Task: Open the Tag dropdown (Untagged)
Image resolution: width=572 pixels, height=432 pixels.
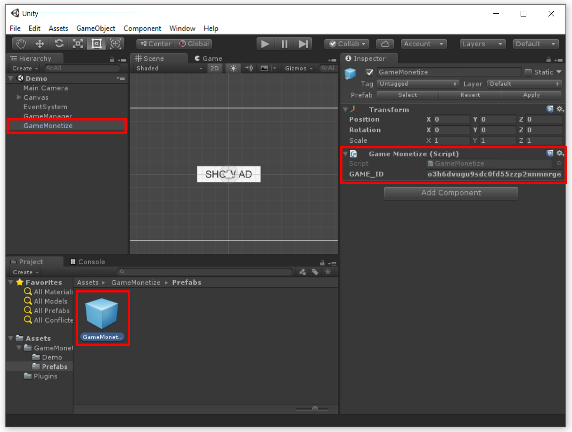Action: (x=417, y=84)
